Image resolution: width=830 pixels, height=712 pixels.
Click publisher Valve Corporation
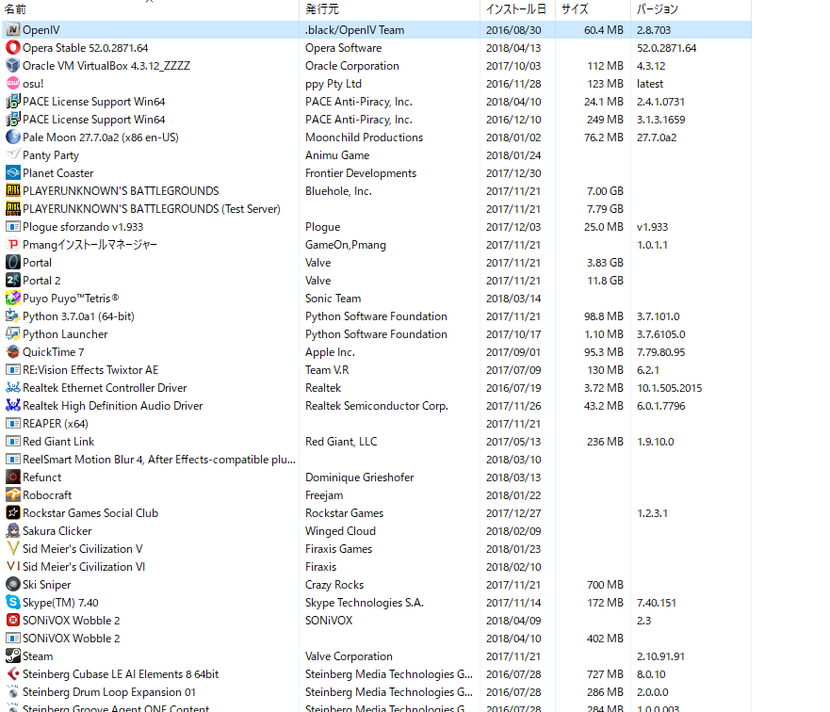[x=349, y=656]
